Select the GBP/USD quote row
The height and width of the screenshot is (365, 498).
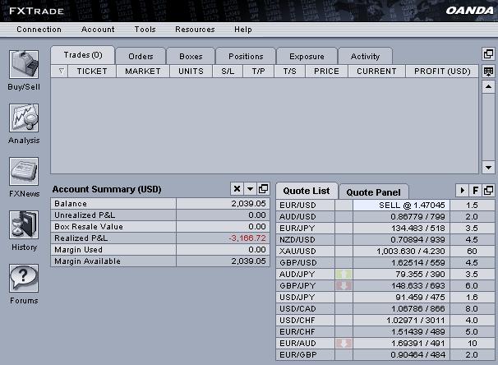(385, 263)
